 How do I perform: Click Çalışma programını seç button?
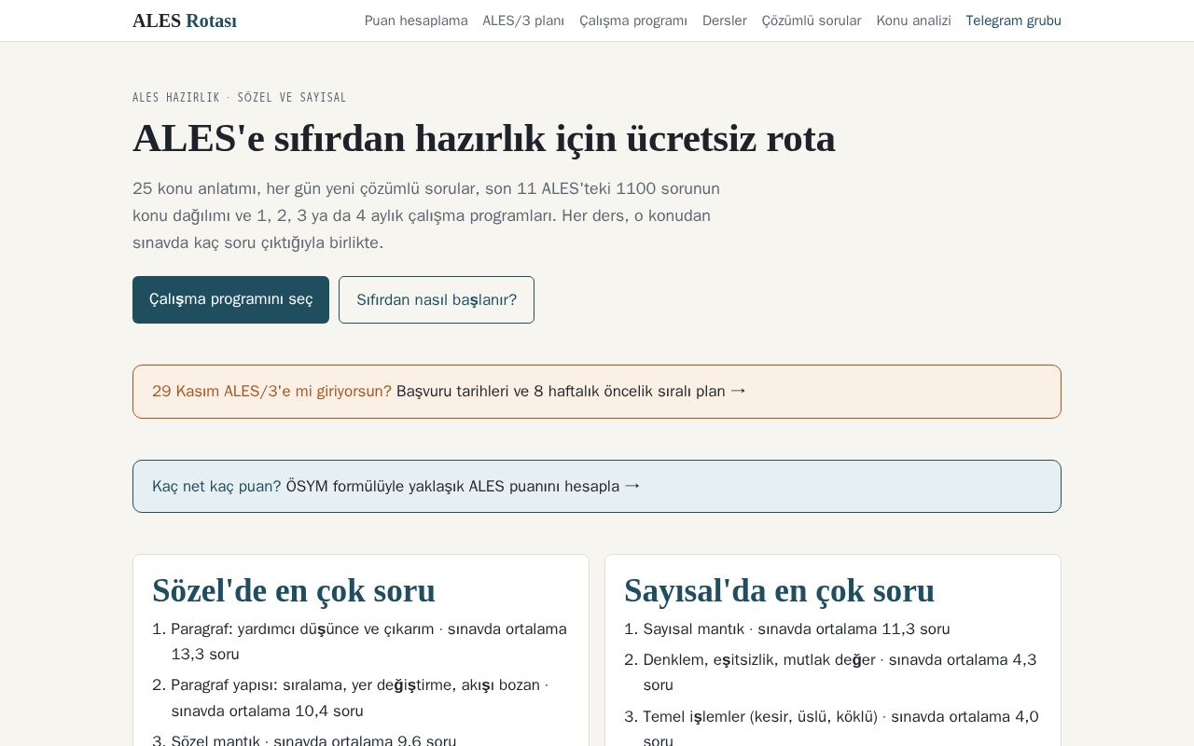tap(230, 299)
